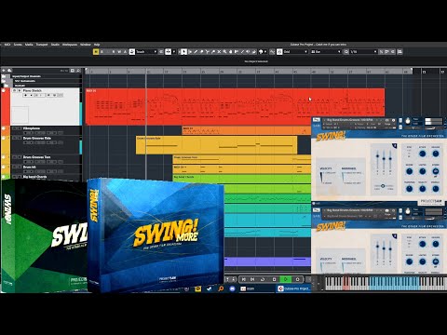Open the window layout setup icon
The width and height of the screenshot is (447, 335).
point(400,52)
